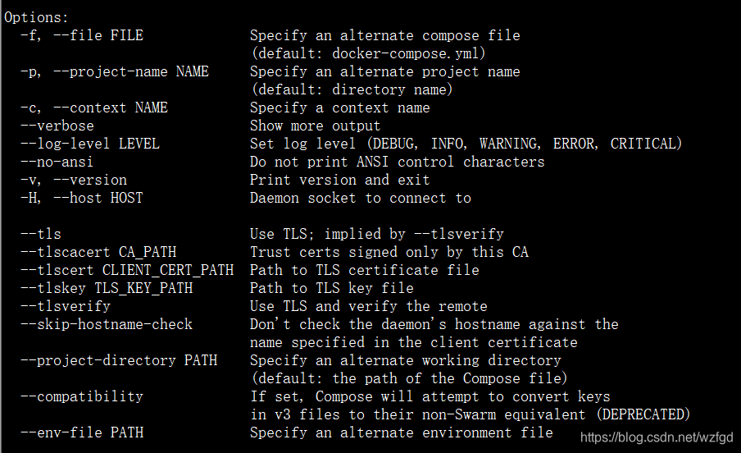Click "Path to TLS key file" description
741x453 pixels.
pyautogui.click(x=332, y=288)
